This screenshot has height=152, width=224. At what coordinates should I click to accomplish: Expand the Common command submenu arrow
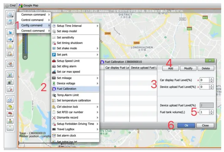49,14
